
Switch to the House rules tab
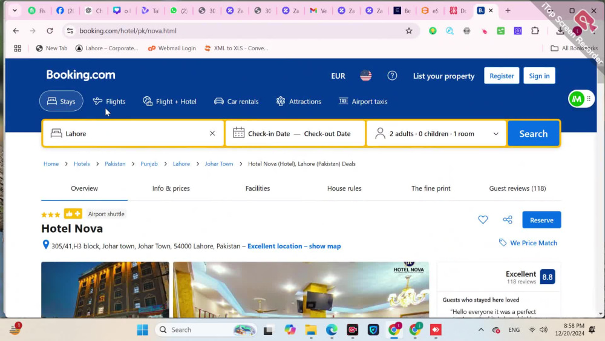coord(344,188)
